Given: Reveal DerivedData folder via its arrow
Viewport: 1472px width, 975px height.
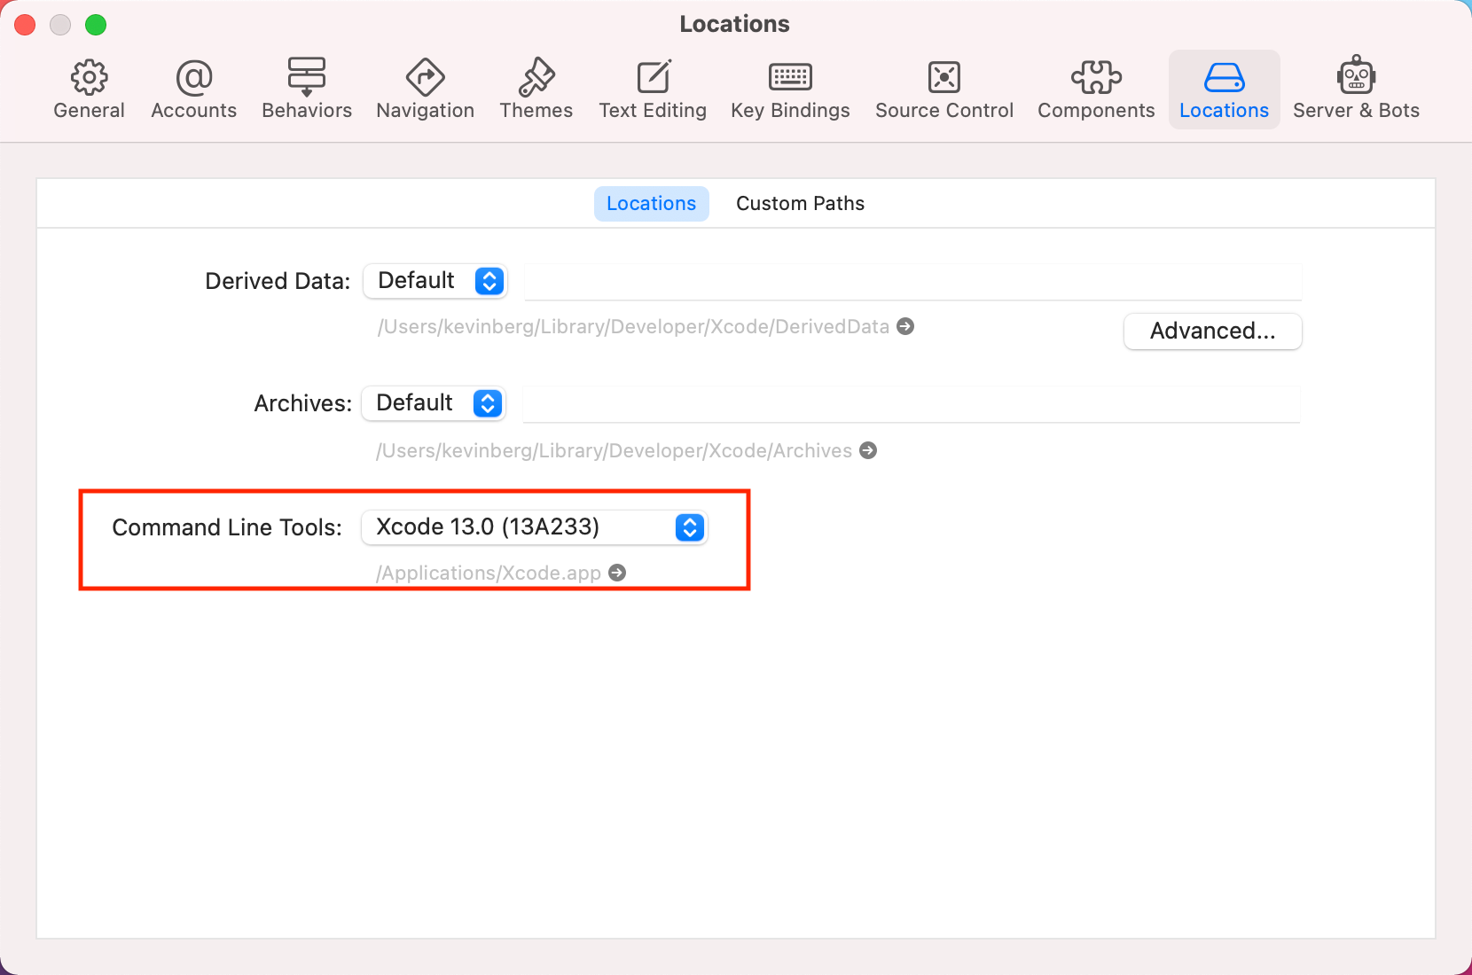Looking at the screenshot, I should pyautogui.click(x=906, y=326).
